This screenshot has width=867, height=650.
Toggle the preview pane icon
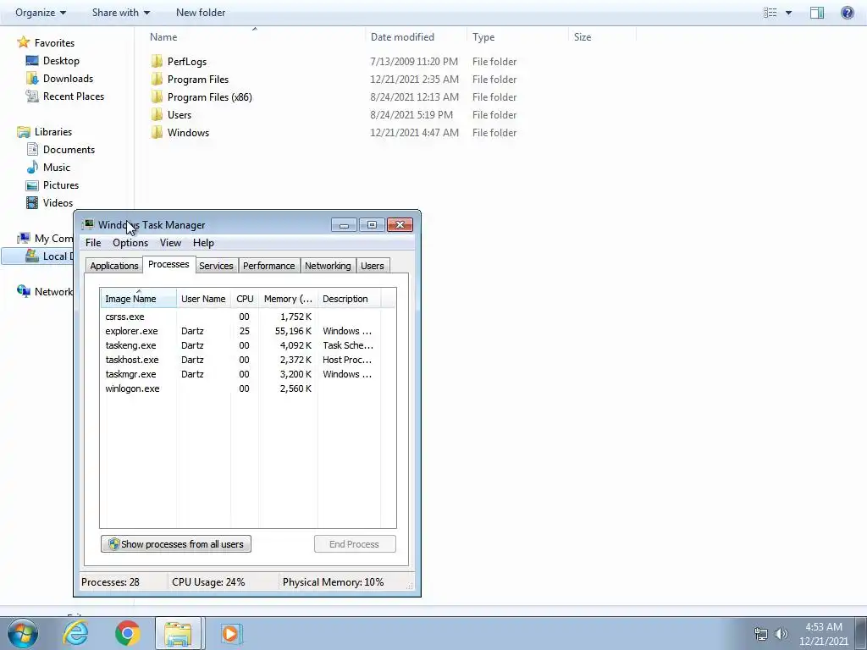tap(817, 12)
